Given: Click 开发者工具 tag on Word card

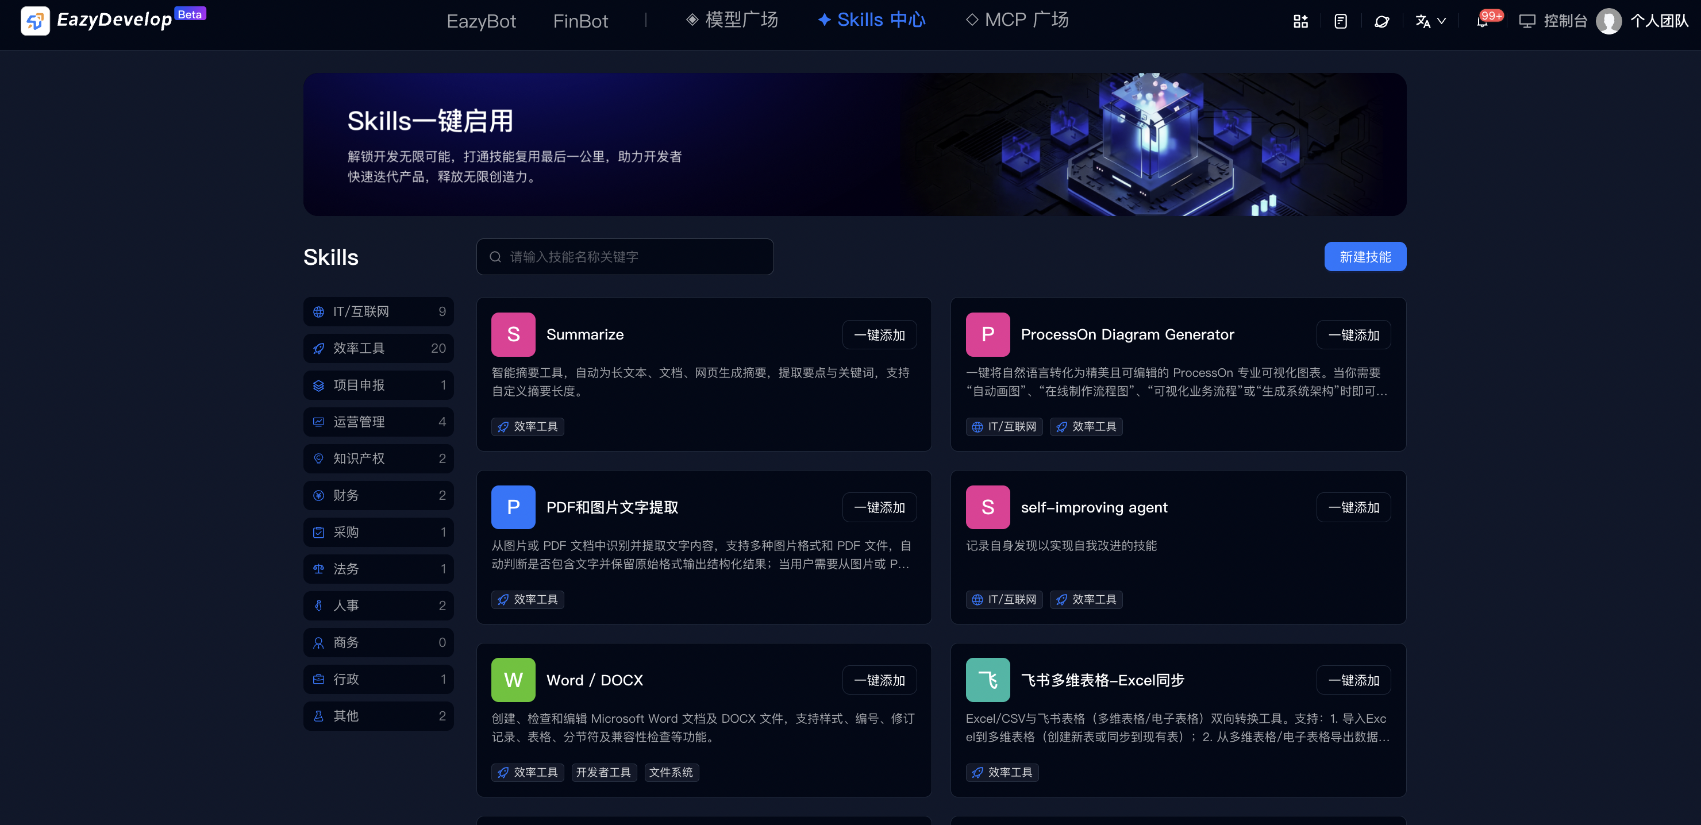Looking at the screenshot, I should (x=603, y=773).
